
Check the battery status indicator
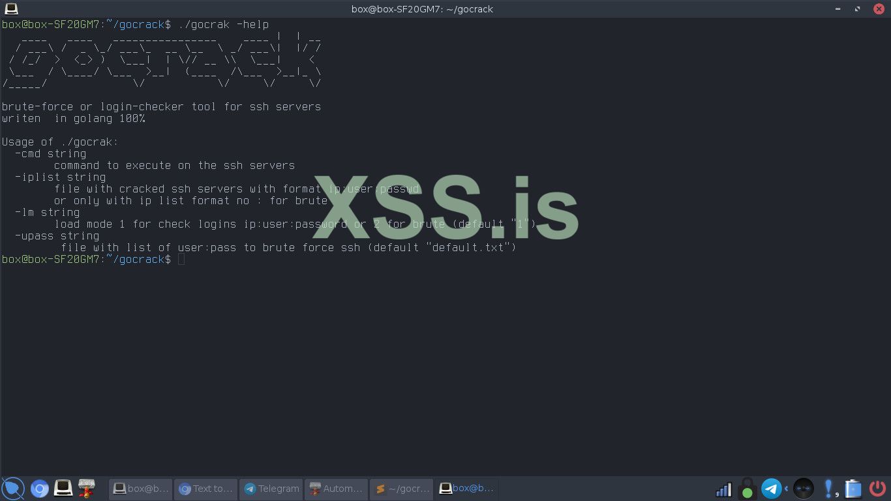coord(853,489)
